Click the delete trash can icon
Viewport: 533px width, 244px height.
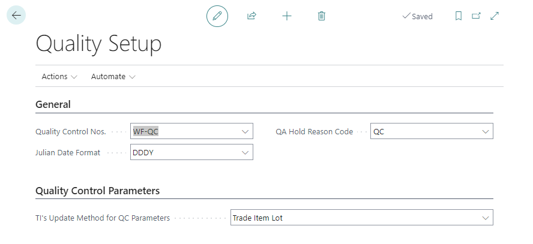tap(322, 16)
